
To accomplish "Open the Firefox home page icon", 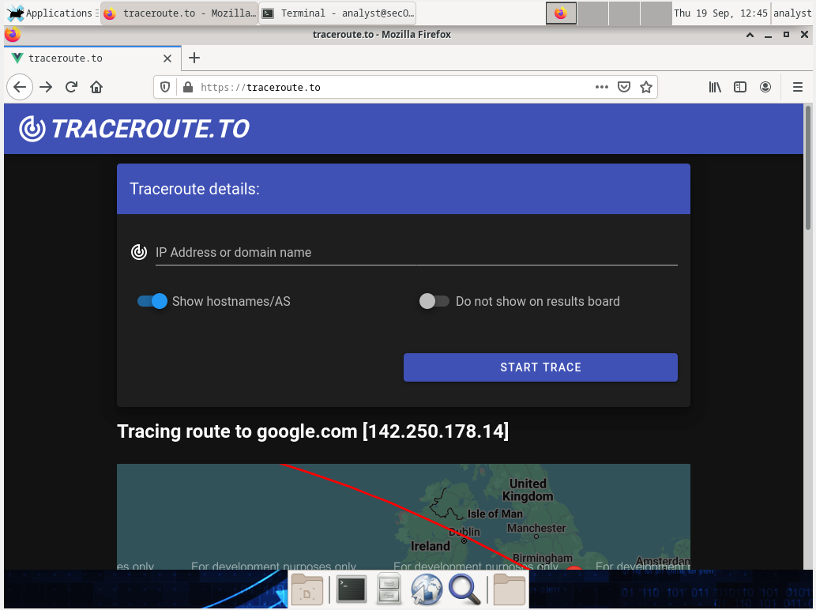I will [x=96, y=87].
